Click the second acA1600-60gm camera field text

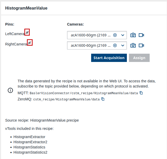[91, 45]
